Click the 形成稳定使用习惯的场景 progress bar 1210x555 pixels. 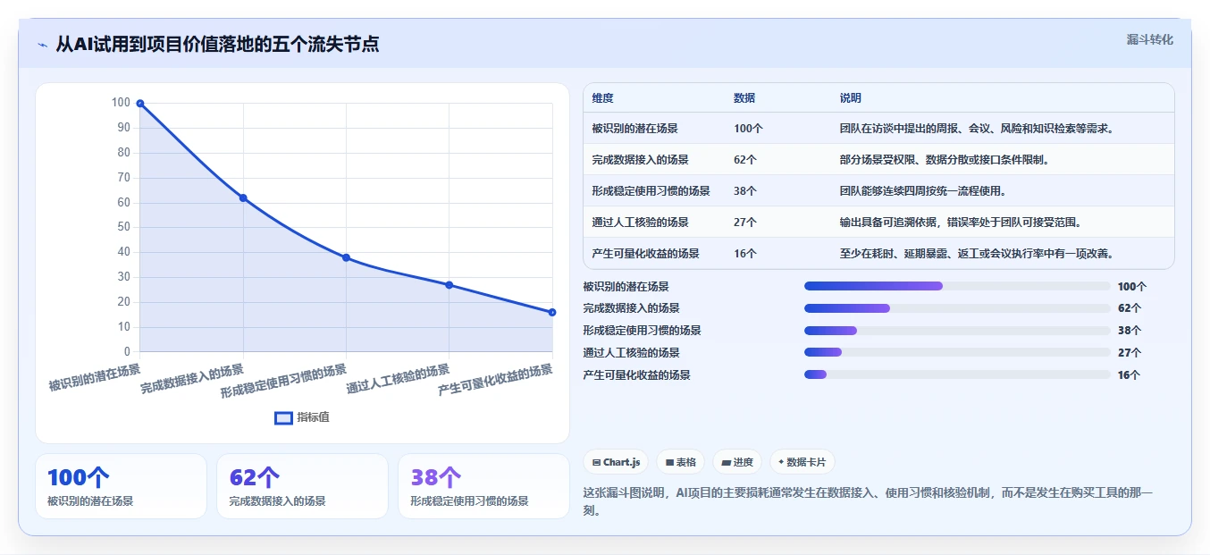pos(957,331)
